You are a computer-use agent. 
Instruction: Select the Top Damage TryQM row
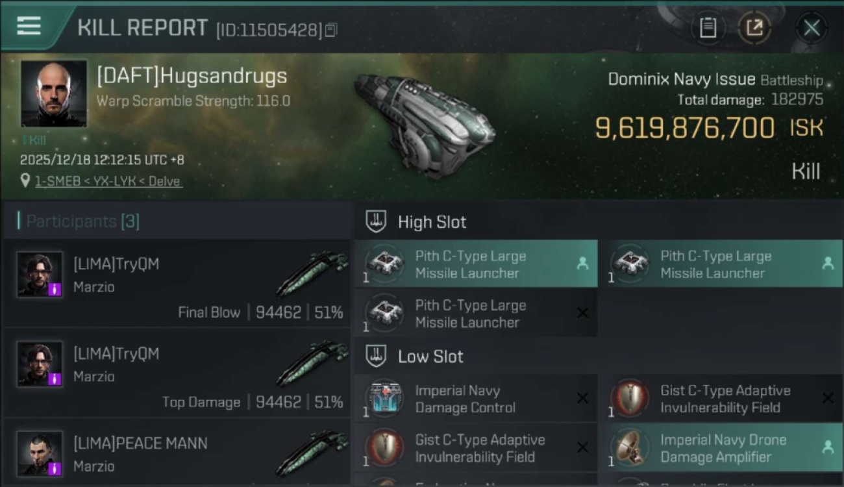point(177,372)
